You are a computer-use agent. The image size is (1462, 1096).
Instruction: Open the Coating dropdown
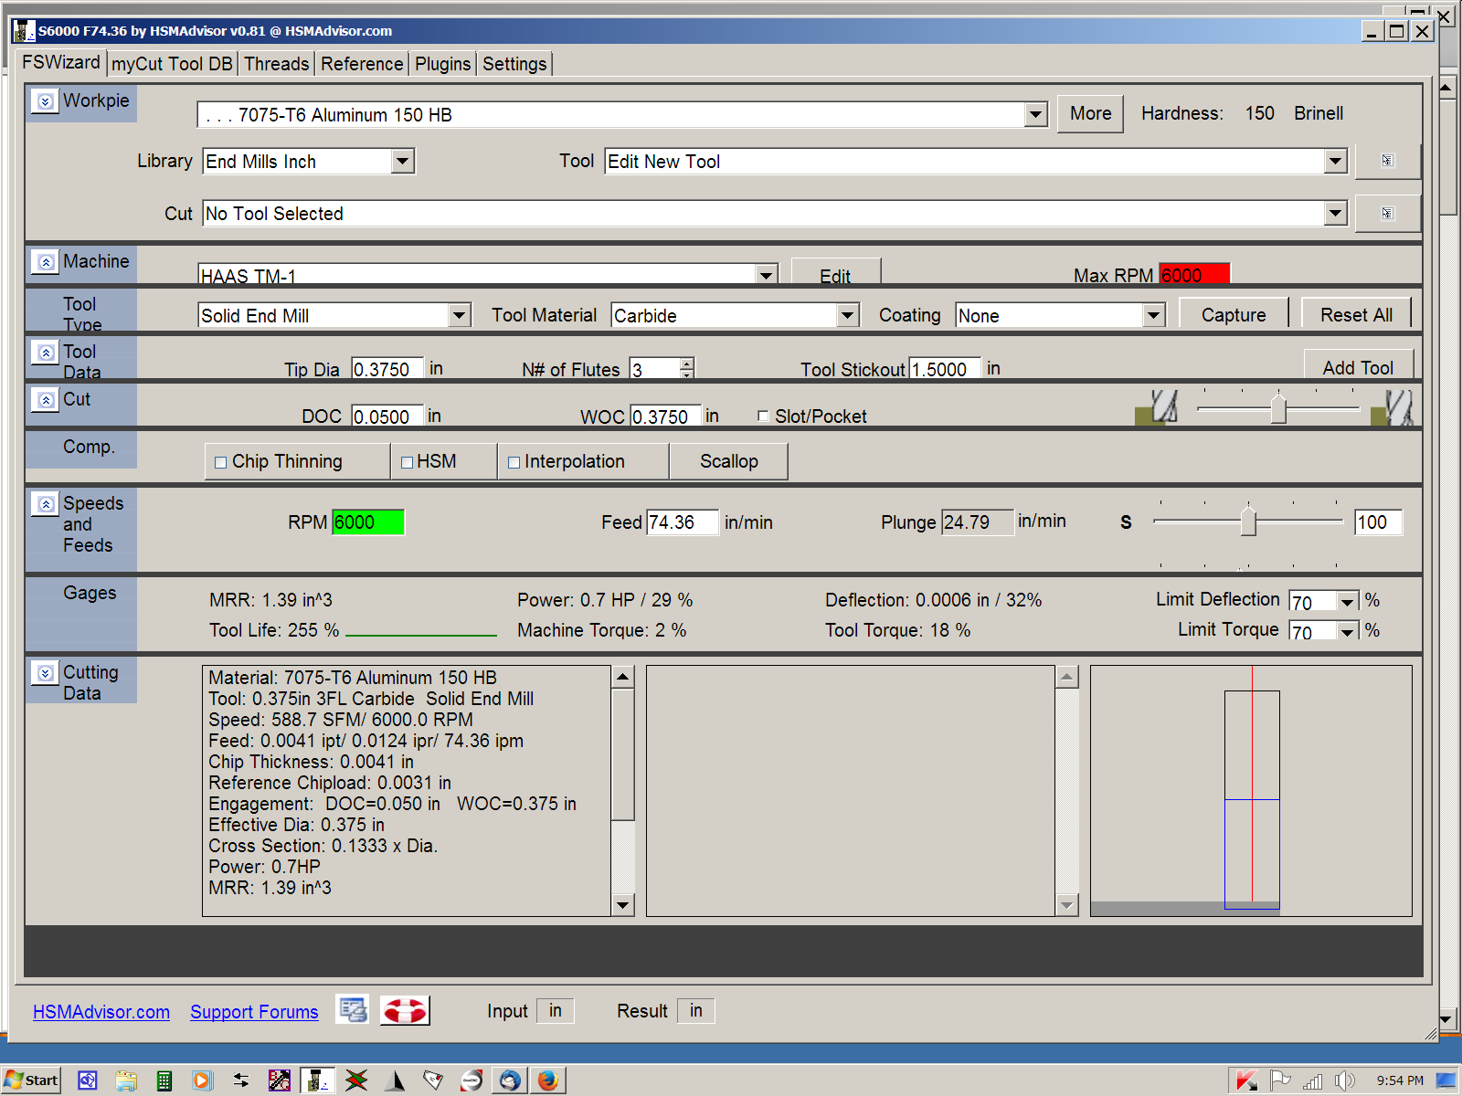coord(1153,315)
